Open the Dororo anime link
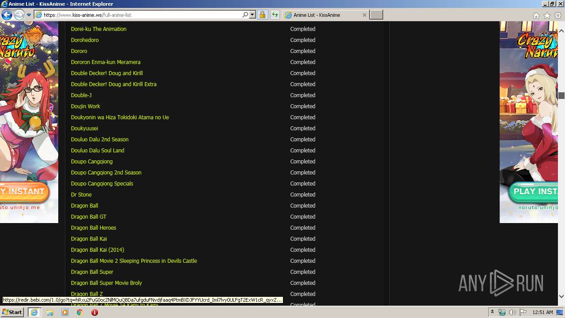 tap(79, 51)
